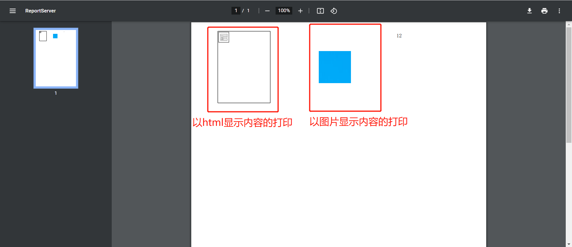Click the 100% zoom level field
Viewport: 572px width, 247px height.
click(x=284, y=11)
